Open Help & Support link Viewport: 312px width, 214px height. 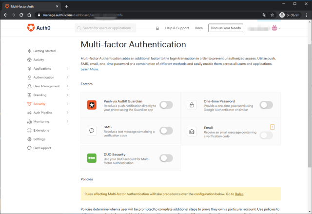(177, 28)
